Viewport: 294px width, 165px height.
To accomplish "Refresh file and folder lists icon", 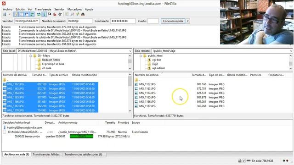I will click(x=39, y=14).
